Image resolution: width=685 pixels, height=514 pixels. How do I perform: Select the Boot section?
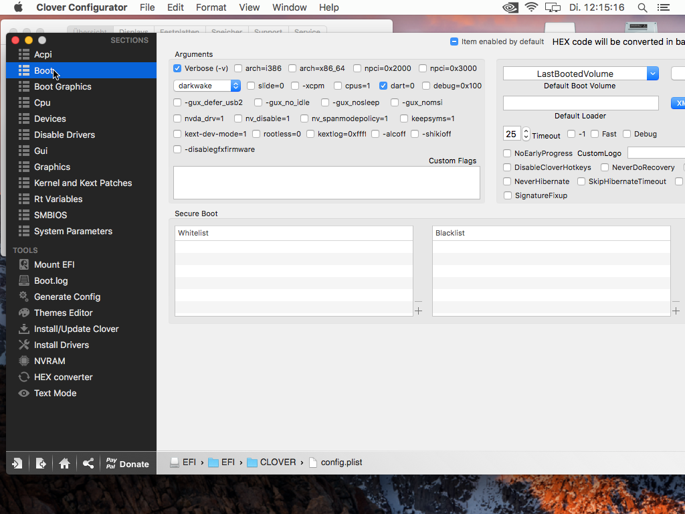pos(81,70)
